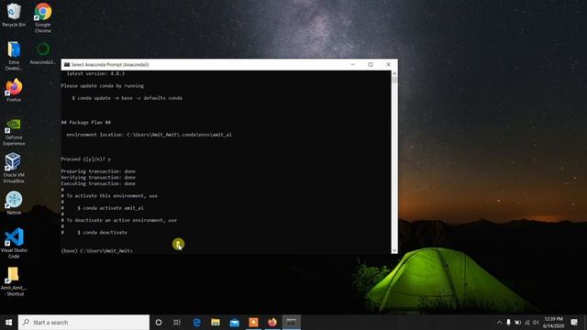The image size is (587, 330).
Task: Open the GeForce Experience shortcut
Action: pos(14,132)
